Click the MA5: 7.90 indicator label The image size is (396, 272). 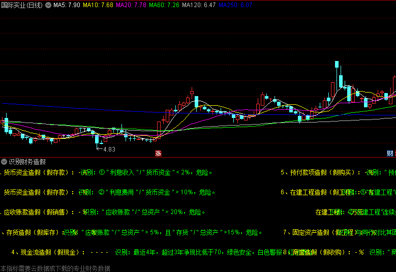(67, 5)
